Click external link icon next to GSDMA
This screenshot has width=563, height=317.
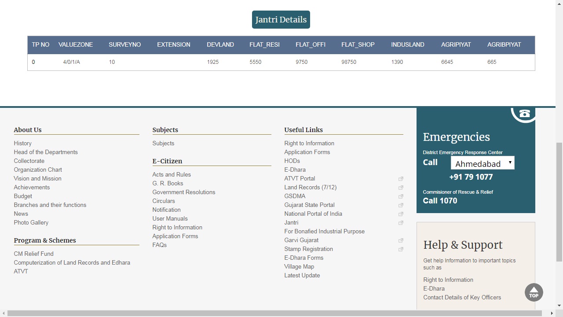click(x=401, y=196)
